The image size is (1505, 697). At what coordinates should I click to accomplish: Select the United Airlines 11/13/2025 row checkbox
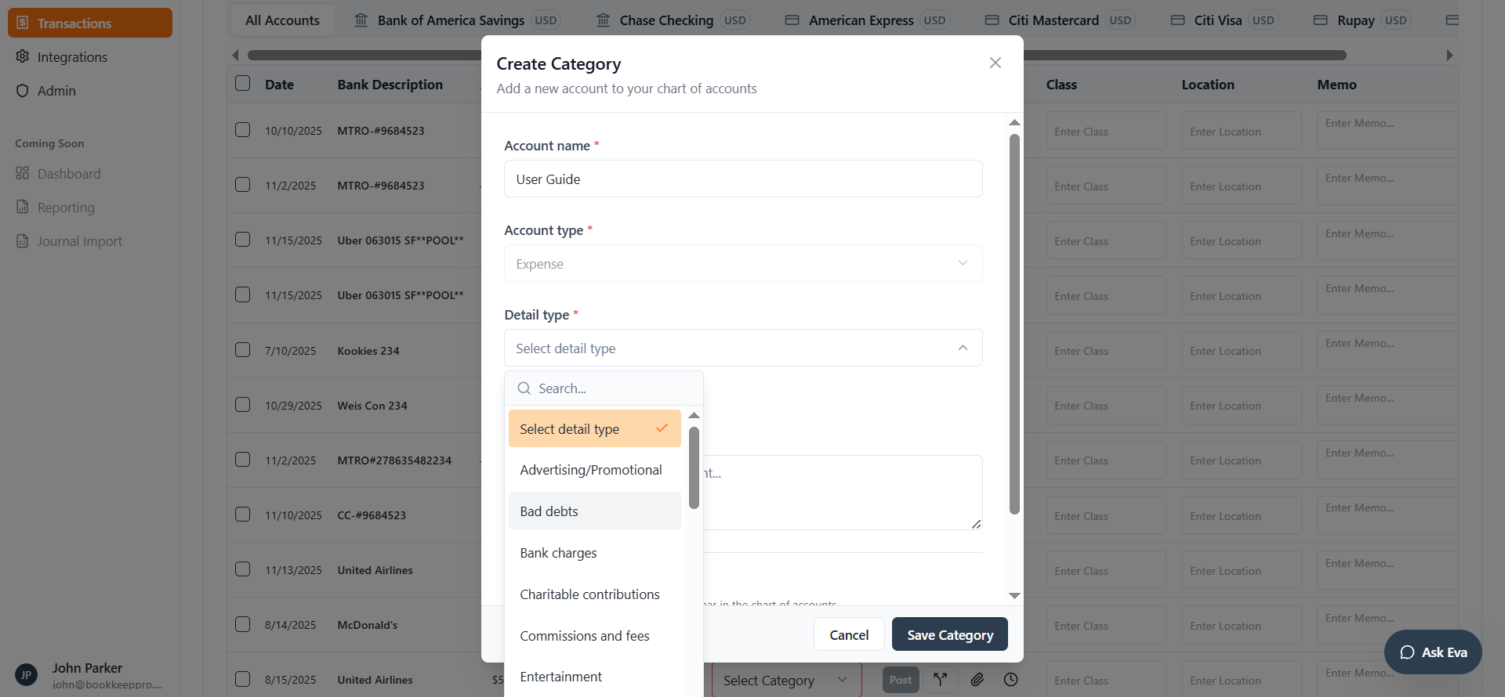click(x=243, y=569)
